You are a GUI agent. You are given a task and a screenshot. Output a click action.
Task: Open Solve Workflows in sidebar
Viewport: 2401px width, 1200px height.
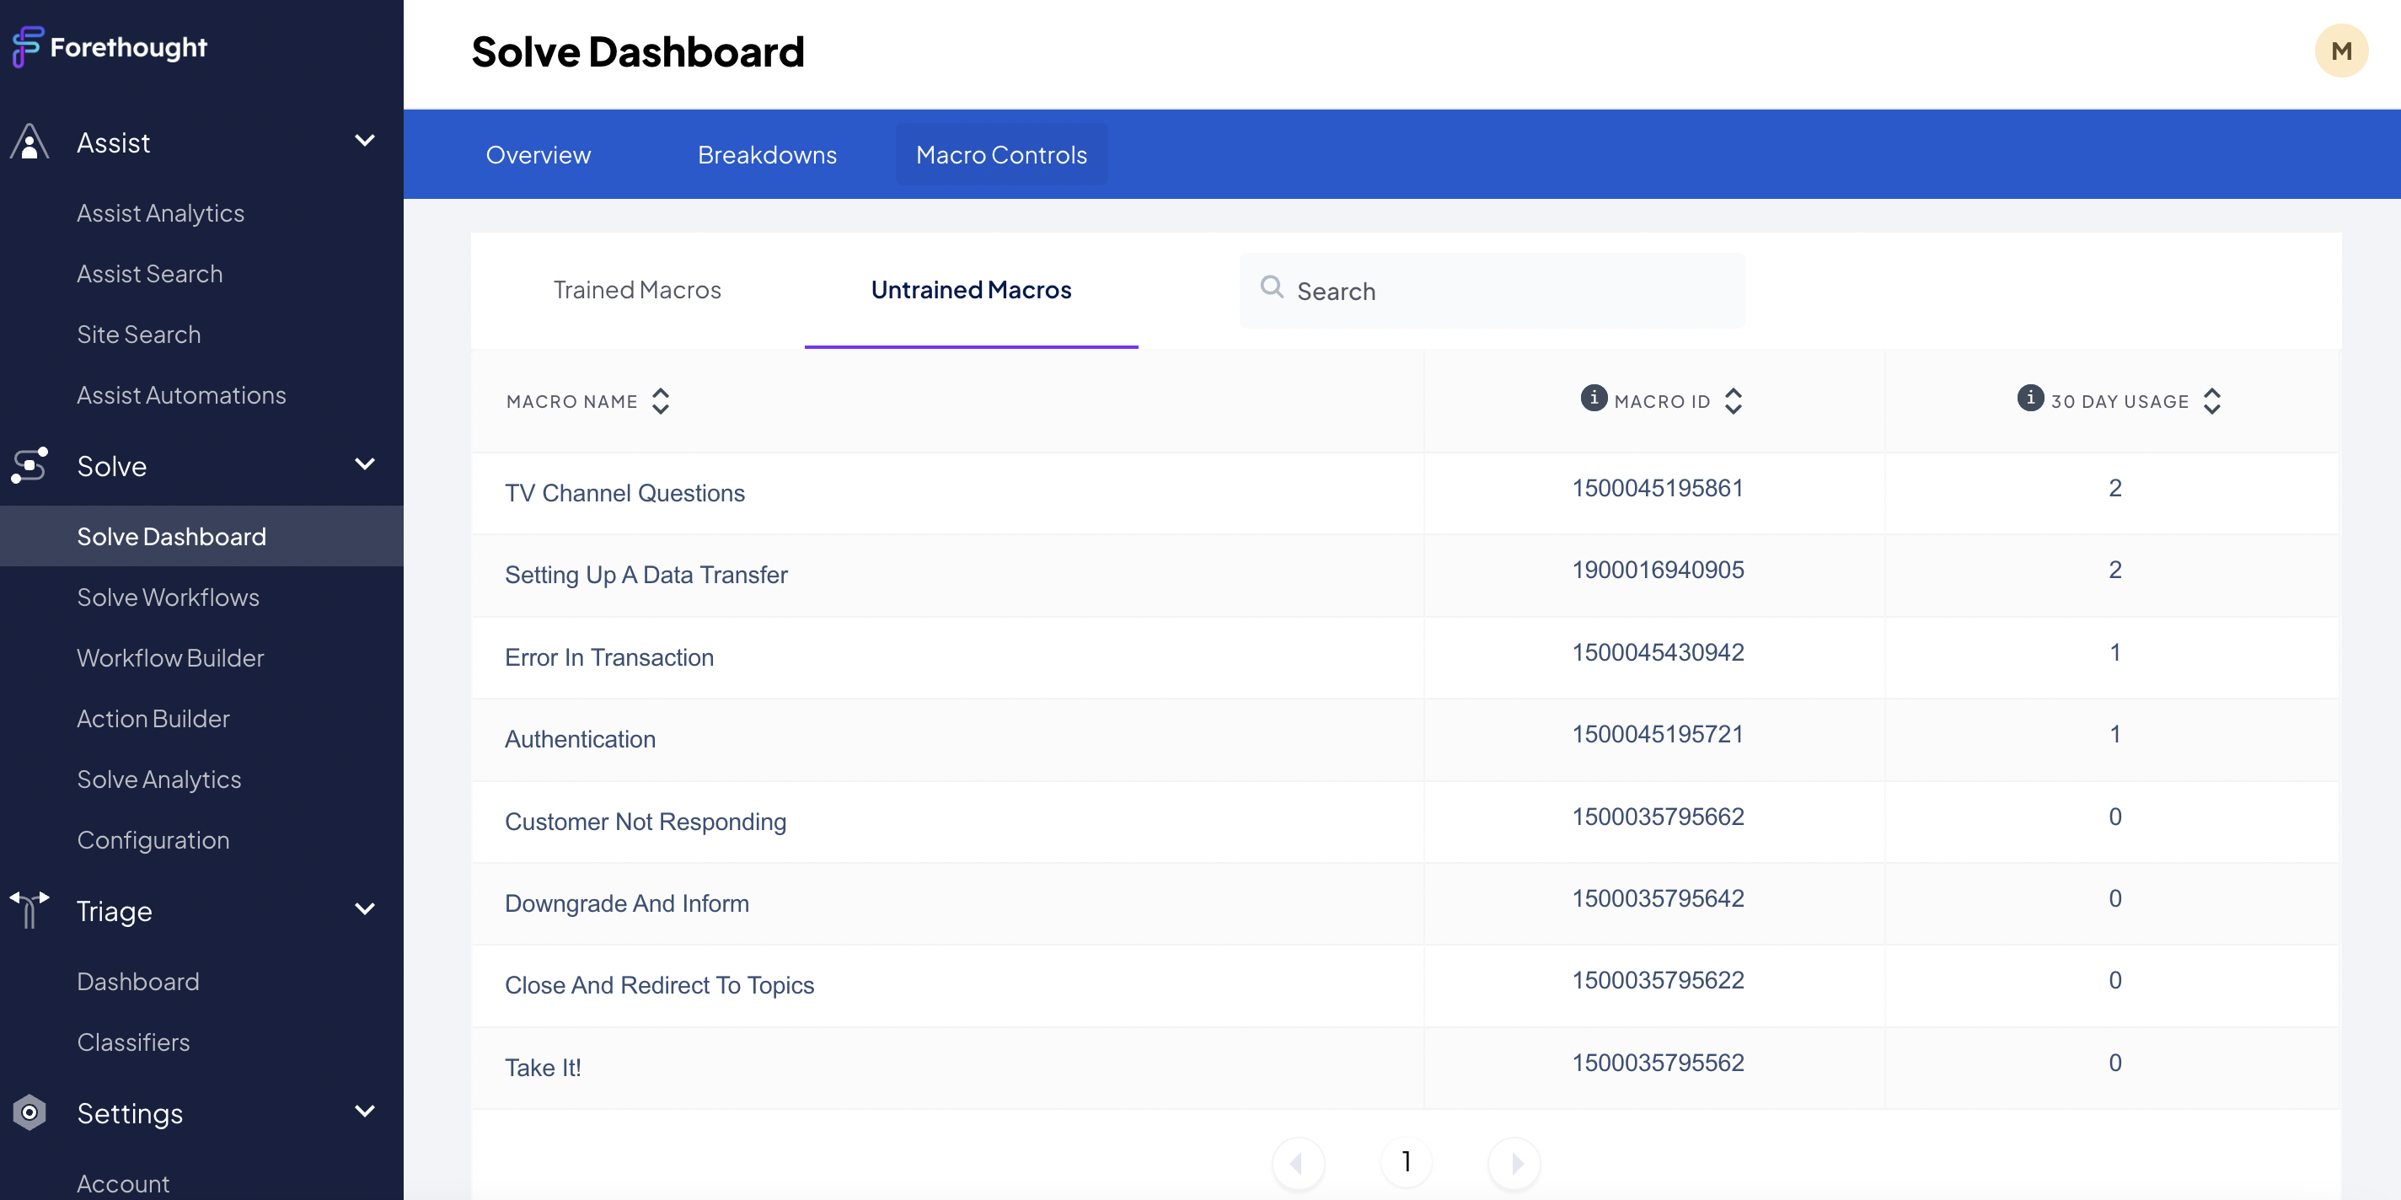click(168, 597)
